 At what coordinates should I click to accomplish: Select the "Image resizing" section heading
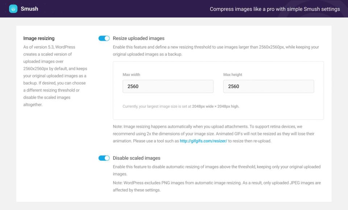point(39,38)
